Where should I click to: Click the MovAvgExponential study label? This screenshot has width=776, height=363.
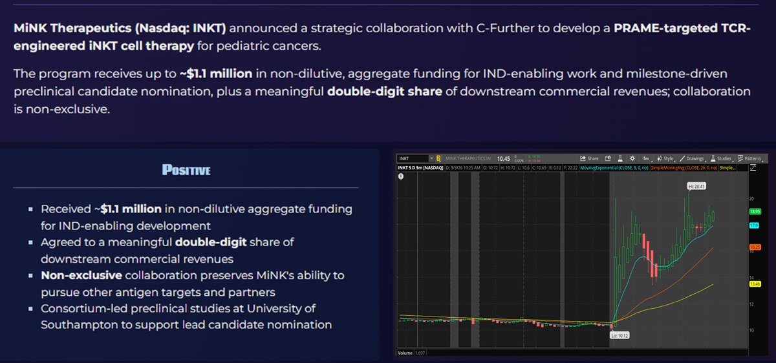coord(614,168)
